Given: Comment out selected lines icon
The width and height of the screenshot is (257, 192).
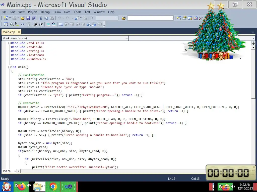Looking at the screenshot, I should point(48,24).
